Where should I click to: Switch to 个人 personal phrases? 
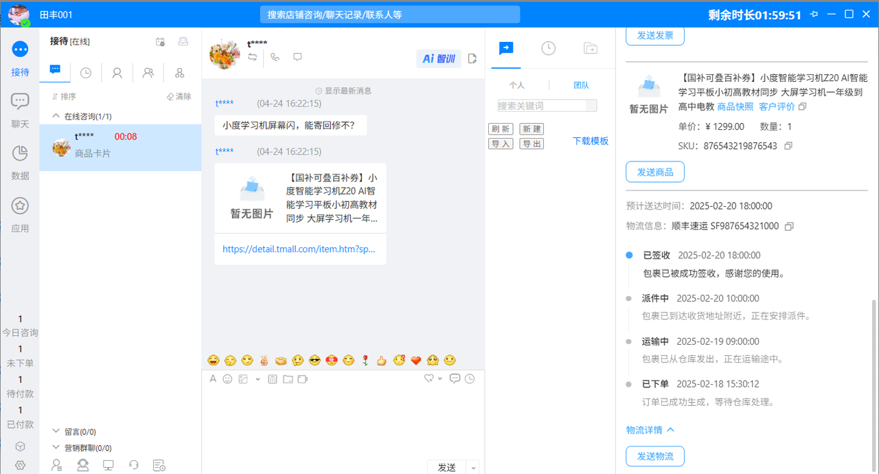click(516, 85)
